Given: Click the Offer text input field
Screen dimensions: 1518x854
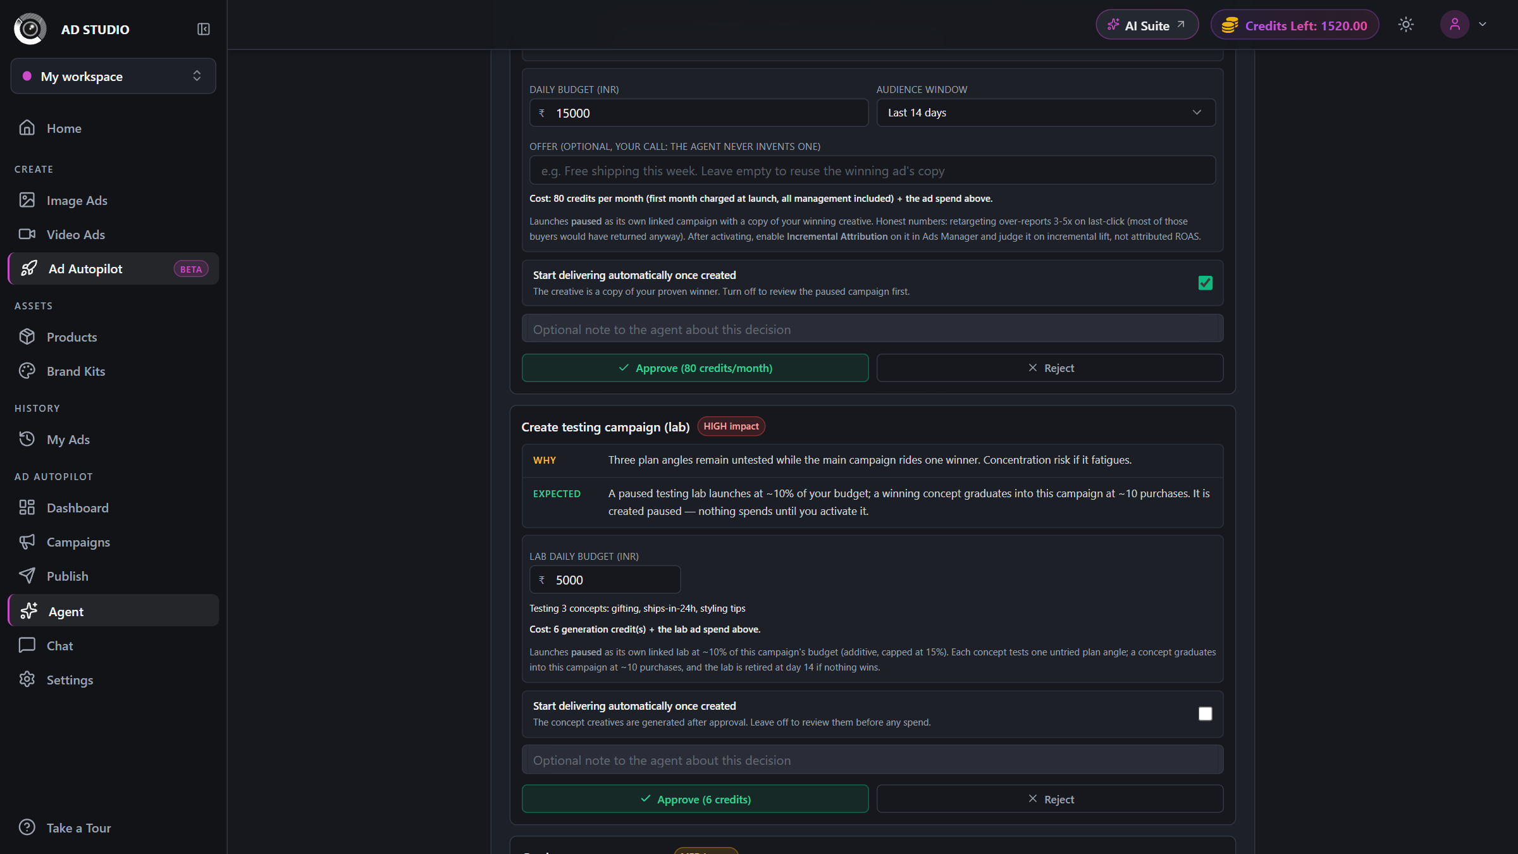Looking at the screenshot, I should pyautogui.click(x=872, y=170).
